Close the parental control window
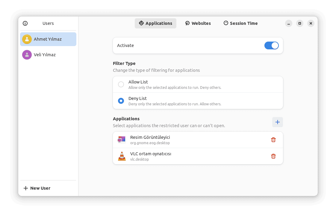This screenshot has width=336, height=216. click(x=311, y=23)
